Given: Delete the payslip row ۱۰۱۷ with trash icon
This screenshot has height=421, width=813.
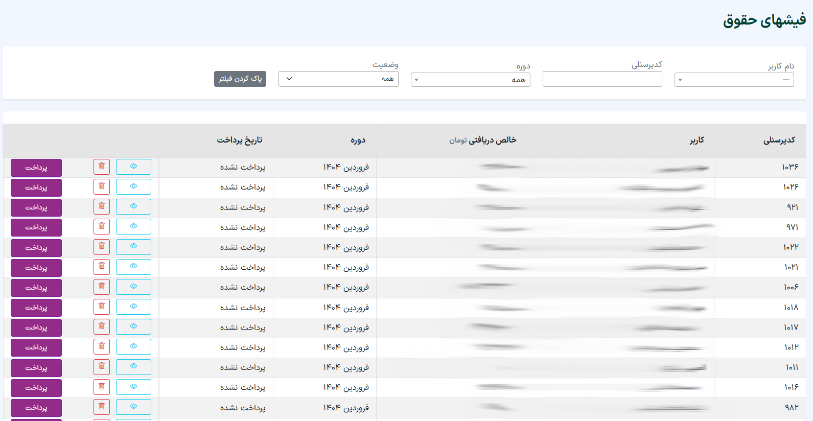Looking at the screenshot, I should click(x=102, y=326).
